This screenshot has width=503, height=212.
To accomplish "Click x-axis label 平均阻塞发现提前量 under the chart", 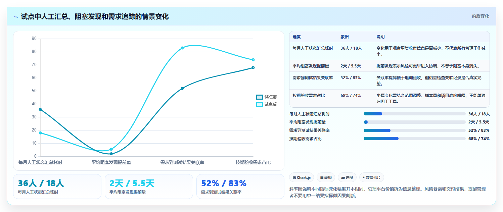I will click(111, 163).
